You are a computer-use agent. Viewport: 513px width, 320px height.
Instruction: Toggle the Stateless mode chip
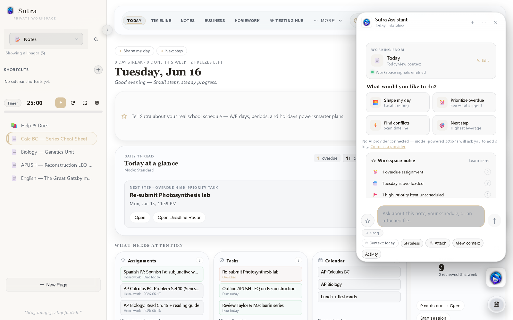click(x=412, y=243)
